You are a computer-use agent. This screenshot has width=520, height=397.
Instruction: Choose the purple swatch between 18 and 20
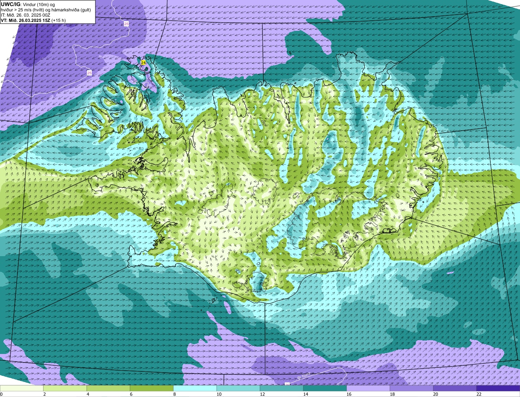[x=412, y=388]
